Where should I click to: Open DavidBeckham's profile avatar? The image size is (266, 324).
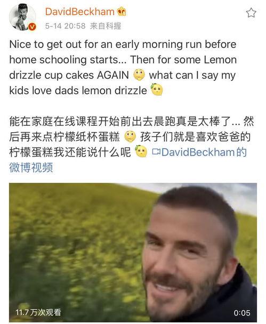tap(22, 18)
